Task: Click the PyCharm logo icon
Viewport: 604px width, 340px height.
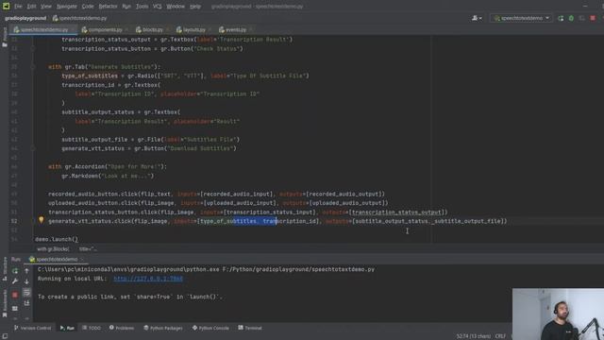Action: [x=7, y=6]
